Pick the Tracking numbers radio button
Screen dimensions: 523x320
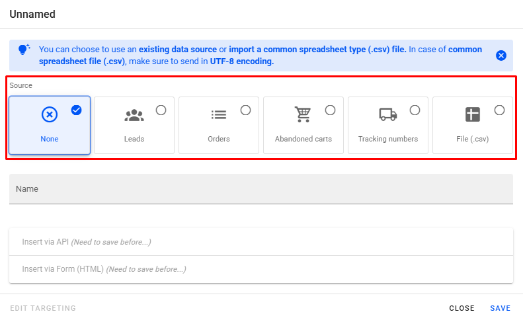(415, 110)
